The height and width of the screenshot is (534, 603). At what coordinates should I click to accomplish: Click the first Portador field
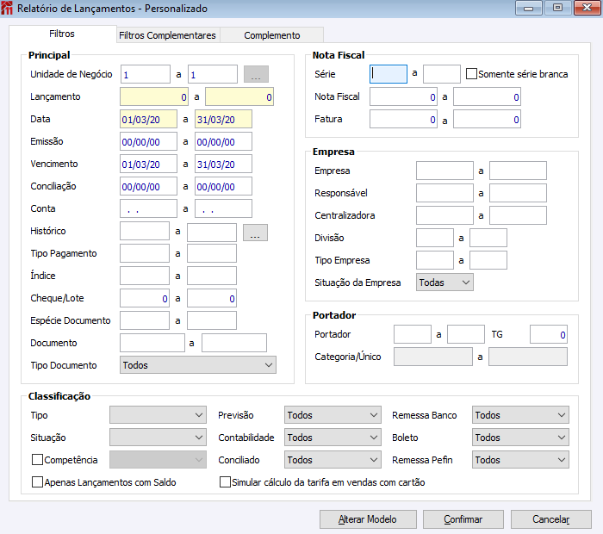pyautogui.click(x=413, y=334)
